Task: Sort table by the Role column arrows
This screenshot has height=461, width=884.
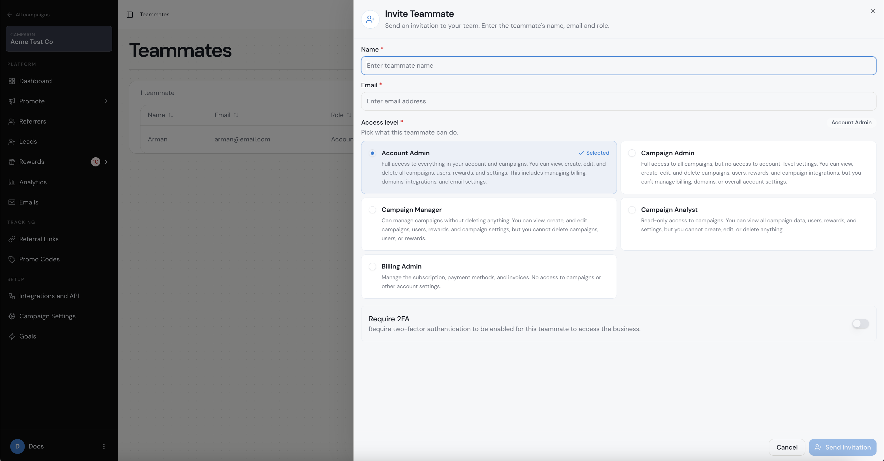Action: (349, 115)
